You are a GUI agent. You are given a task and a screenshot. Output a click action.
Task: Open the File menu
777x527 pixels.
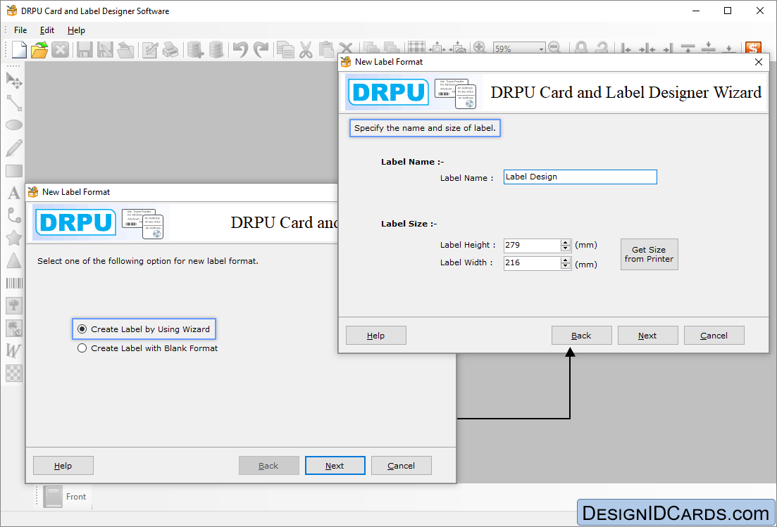click(x=20, y=30)
